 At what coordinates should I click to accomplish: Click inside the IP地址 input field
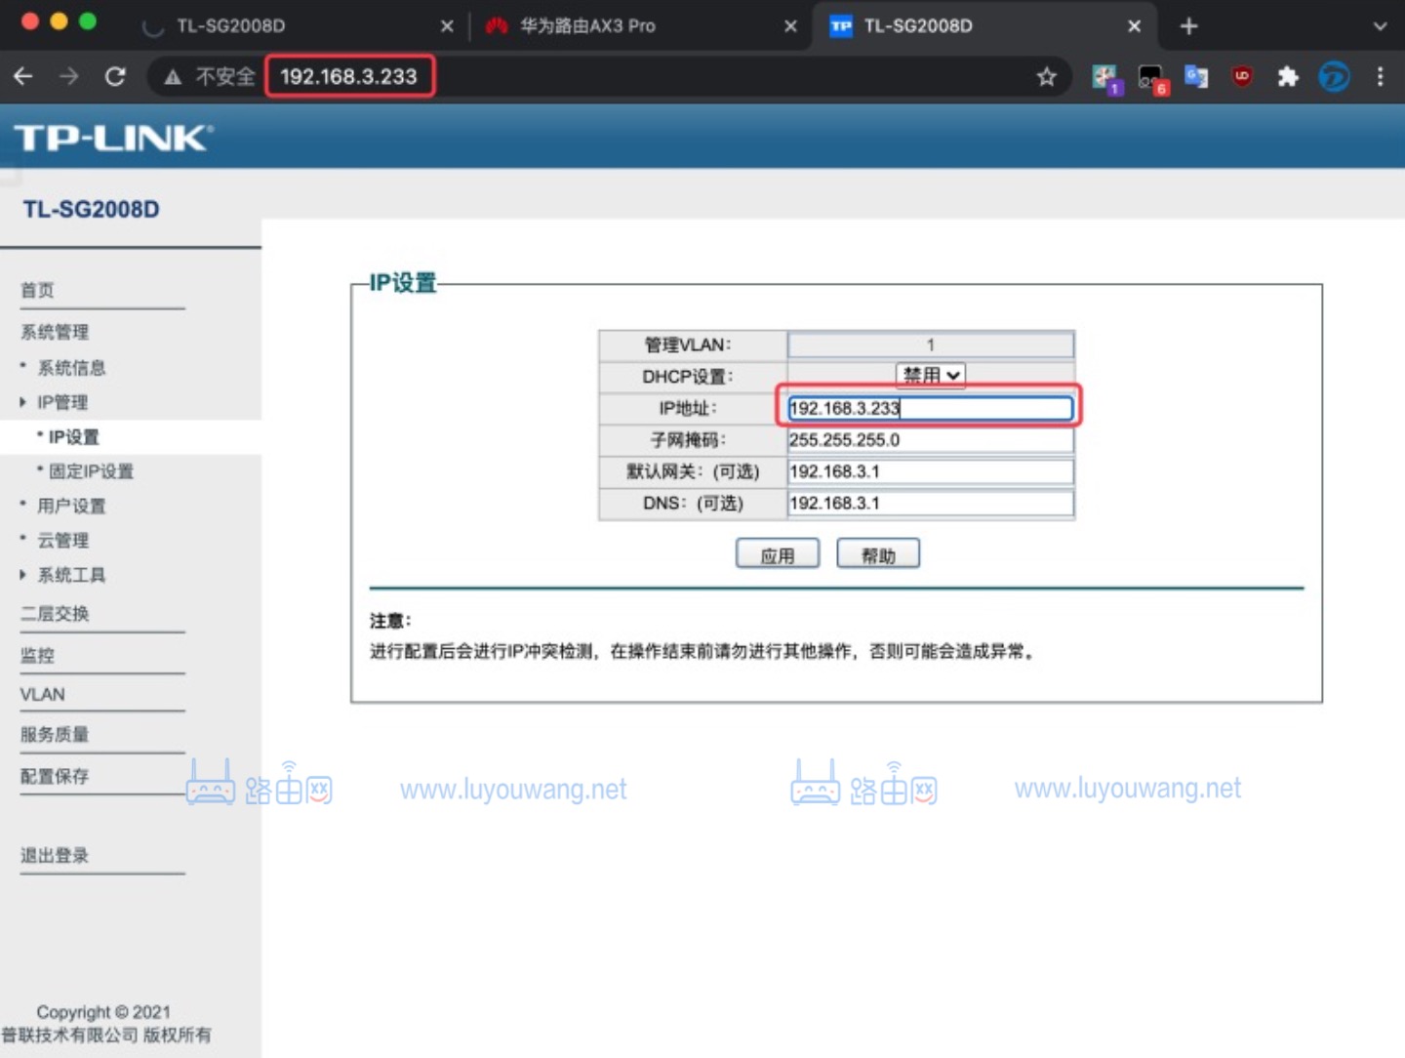929,408
